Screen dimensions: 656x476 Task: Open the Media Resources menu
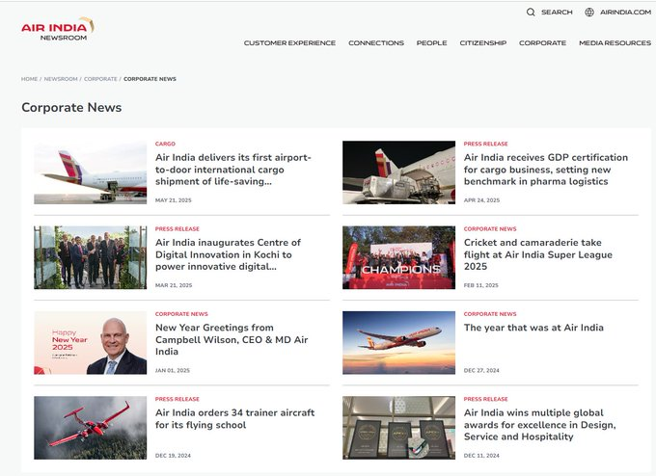tap(615, 43)
